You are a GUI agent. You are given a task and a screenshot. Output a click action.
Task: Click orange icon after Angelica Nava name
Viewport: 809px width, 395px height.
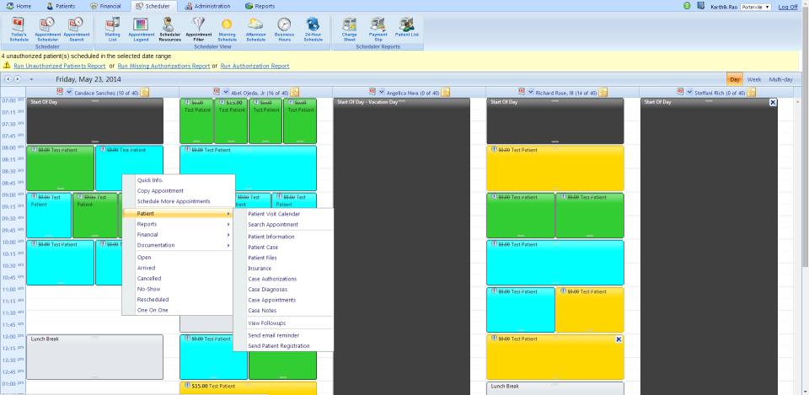tap(445, 93)
